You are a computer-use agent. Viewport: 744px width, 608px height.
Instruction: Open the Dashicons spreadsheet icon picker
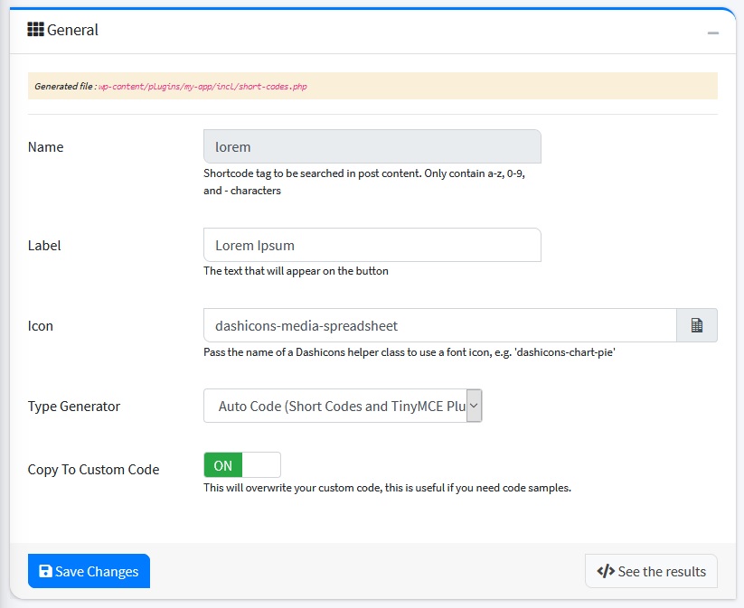[x=697, y=325]
